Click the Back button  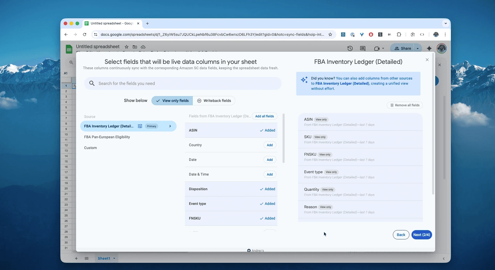pos(401,235)
